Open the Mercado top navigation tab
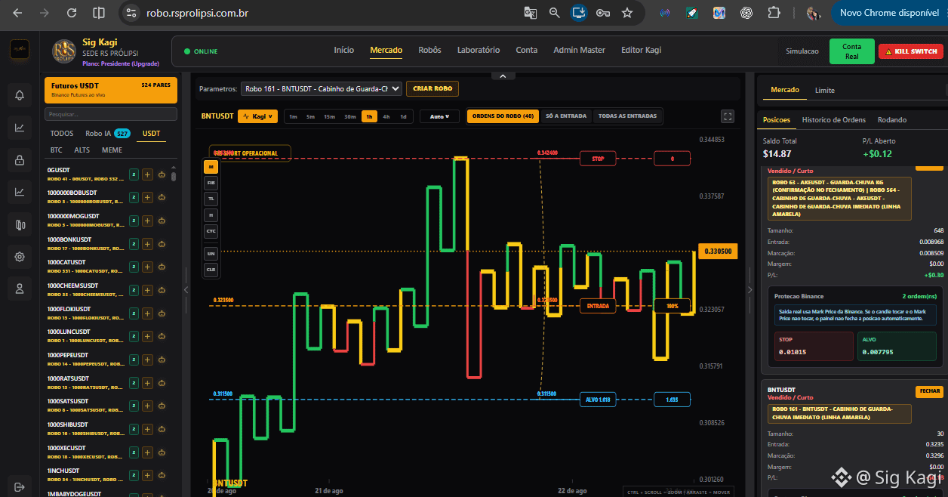Viewport: 948px width, 497px height. click(x=386, y=50)
